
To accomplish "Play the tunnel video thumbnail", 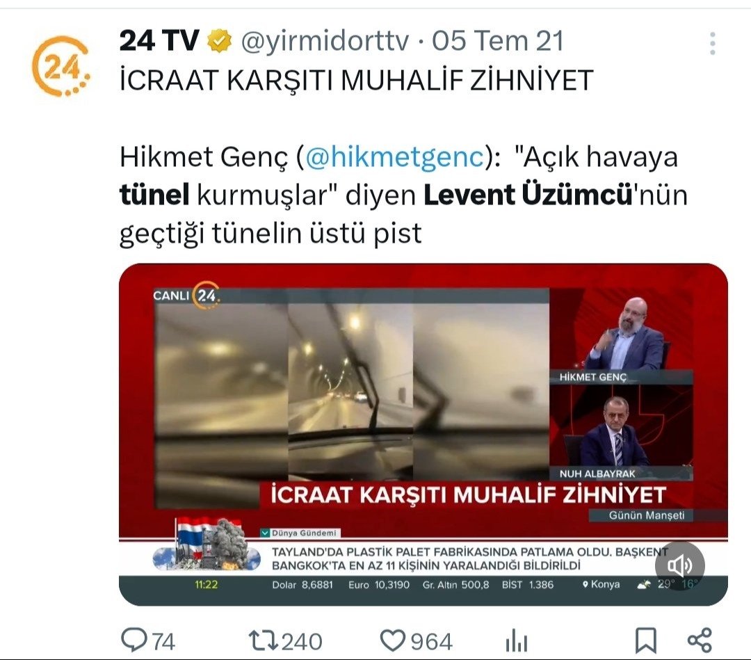I will [423, 434].
